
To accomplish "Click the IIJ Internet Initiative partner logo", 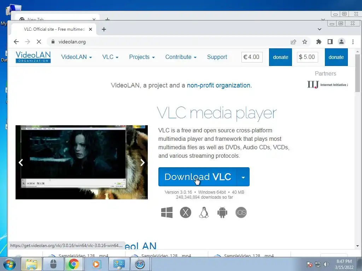I will 327,85.
